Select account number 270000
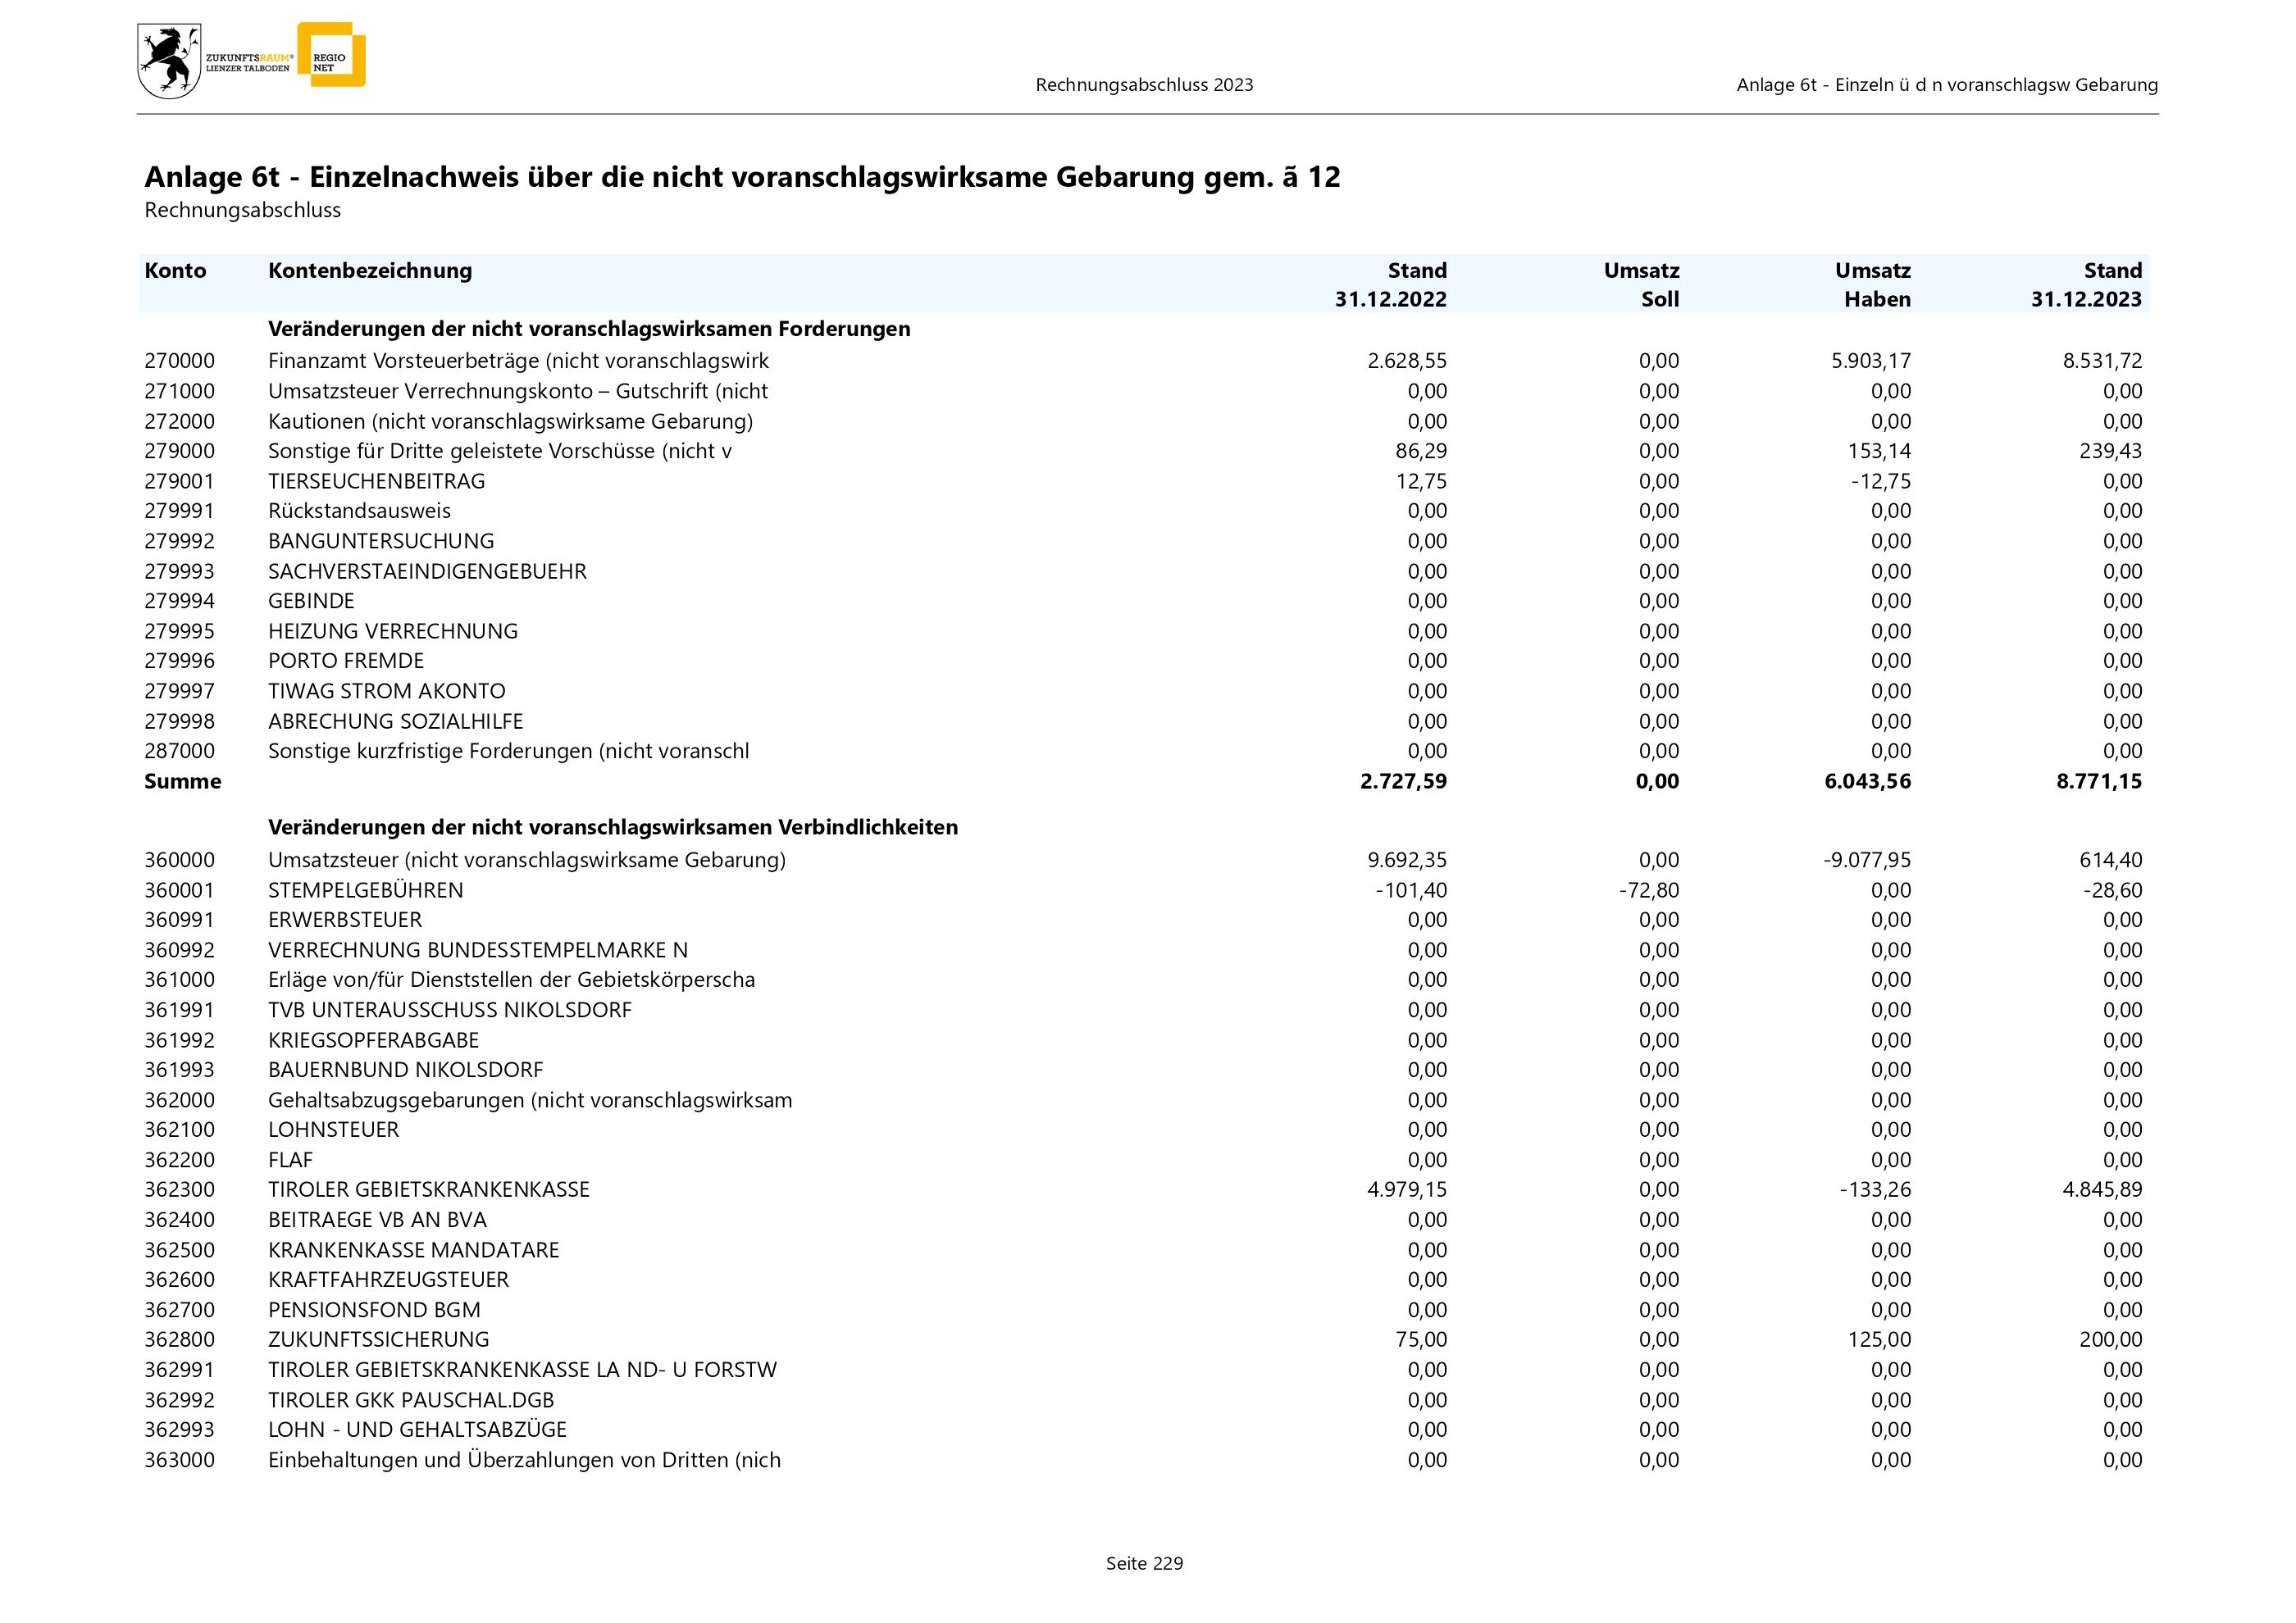Viewport: 2296px width, 1623px height. coord(179,361)
